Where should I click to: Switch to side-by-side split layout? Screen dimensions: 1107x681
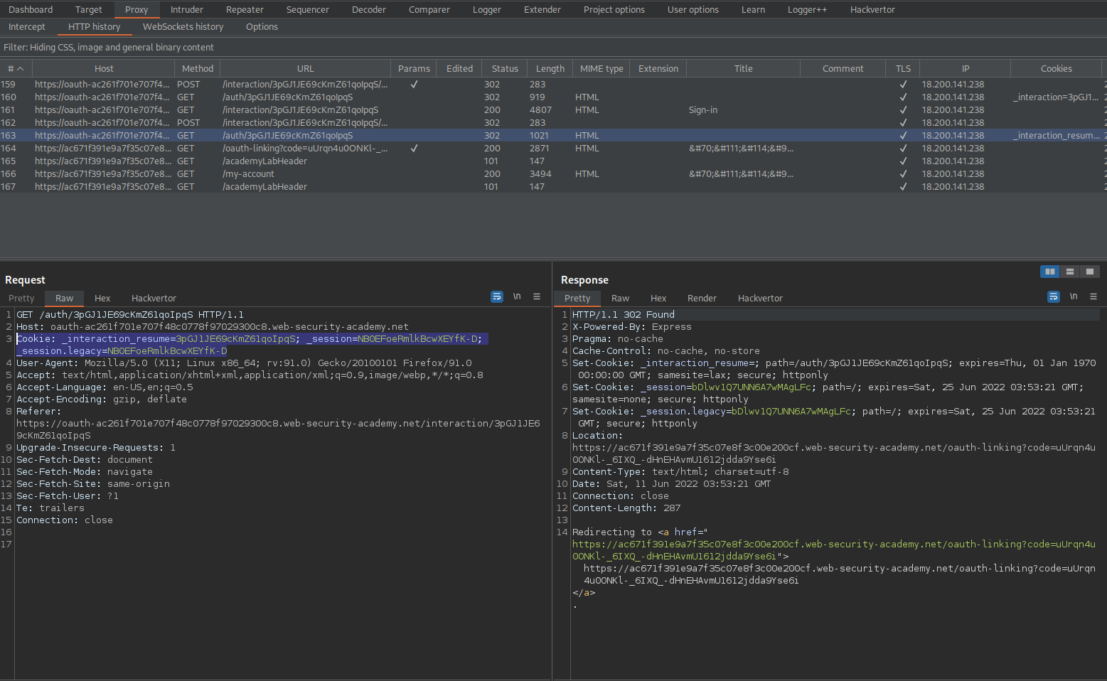pos(1049,272)
